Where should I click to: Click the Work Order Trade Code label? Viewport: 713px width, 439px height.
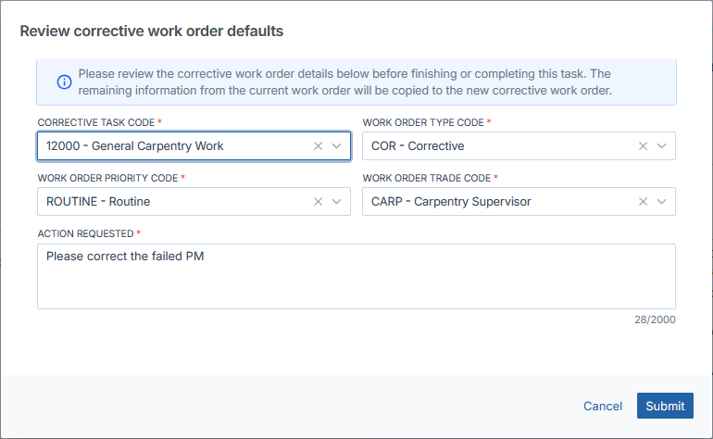[x=427, y=178]
